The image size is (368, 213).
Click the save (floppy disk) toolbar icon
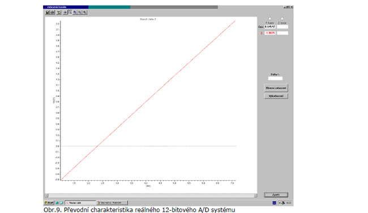[48, 12]
